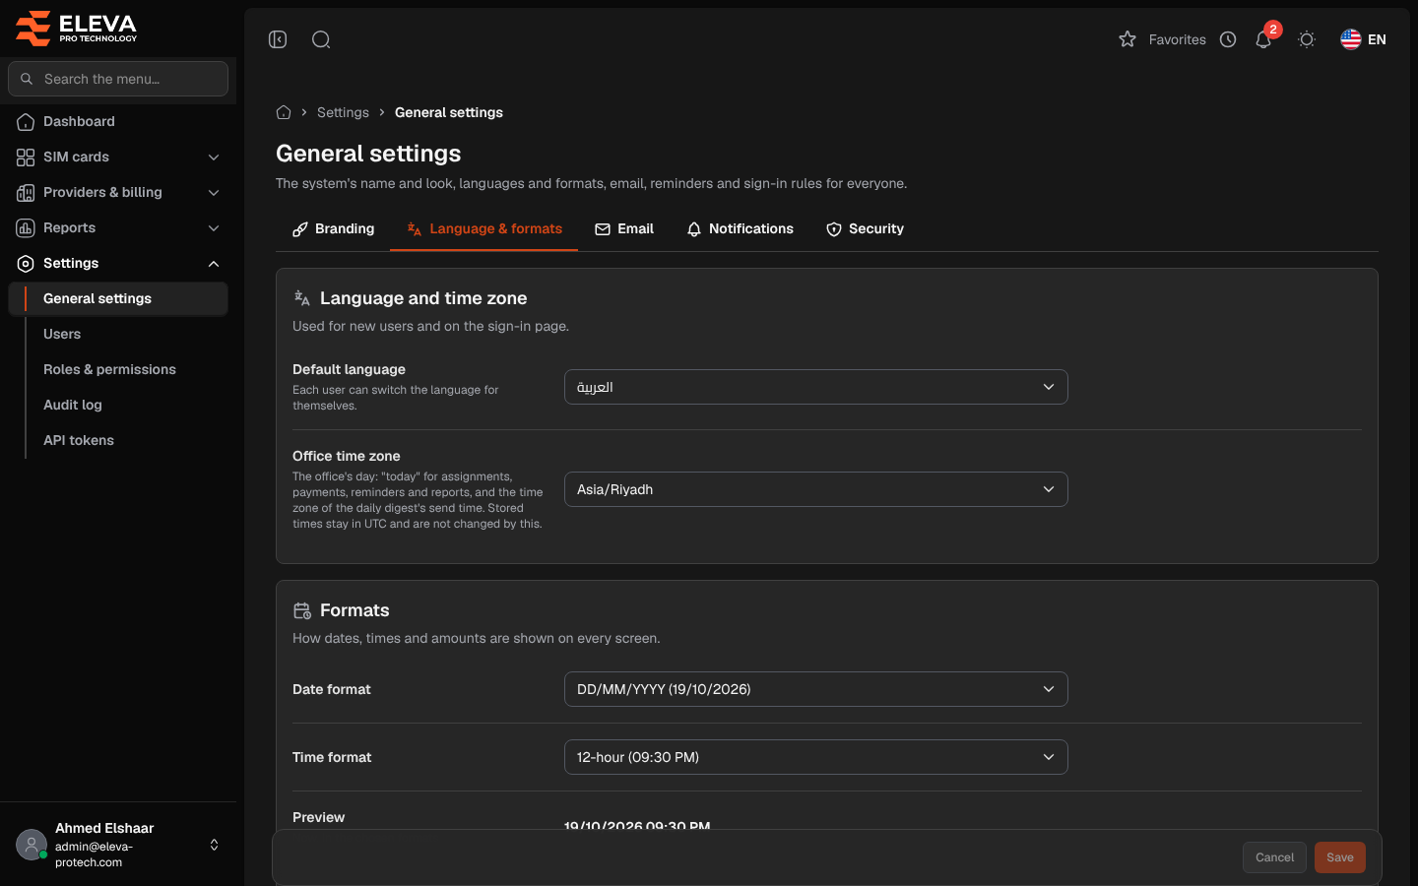Click the SIM cards grid icon

point(26,158)
